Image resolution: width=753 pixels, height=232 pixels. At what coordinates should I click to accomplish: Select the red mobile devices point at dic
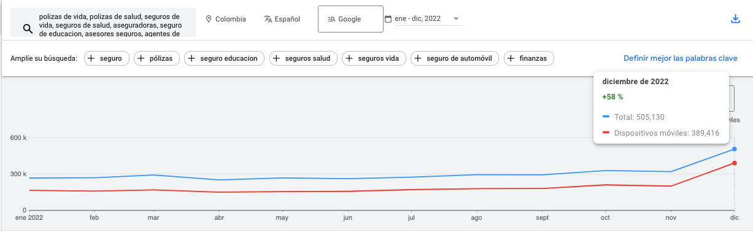[x=734, y=163]
